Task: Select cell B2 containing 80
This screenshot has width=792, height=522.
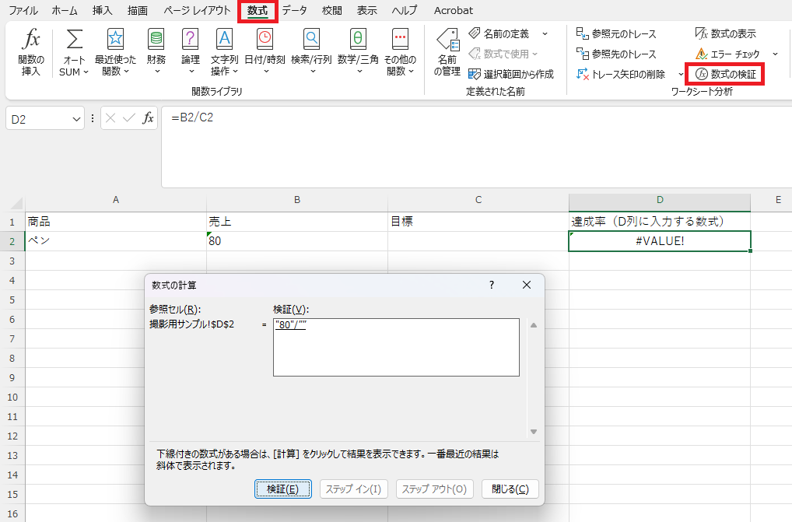Action: pyautogui.click(x=297, y=241)
